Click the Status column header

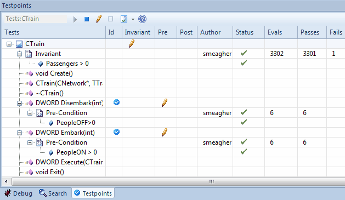tap(249, 32)
